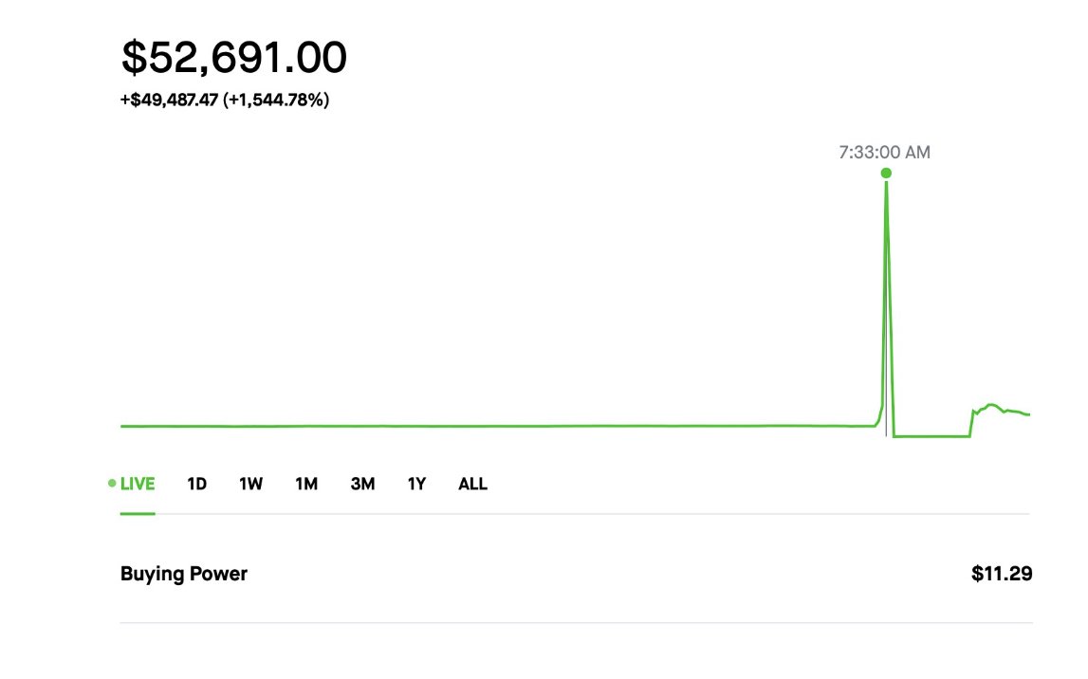The width and height of the screenshot is (1088, 679).
Task: Click the green live indicator dot
Action: 112,484
